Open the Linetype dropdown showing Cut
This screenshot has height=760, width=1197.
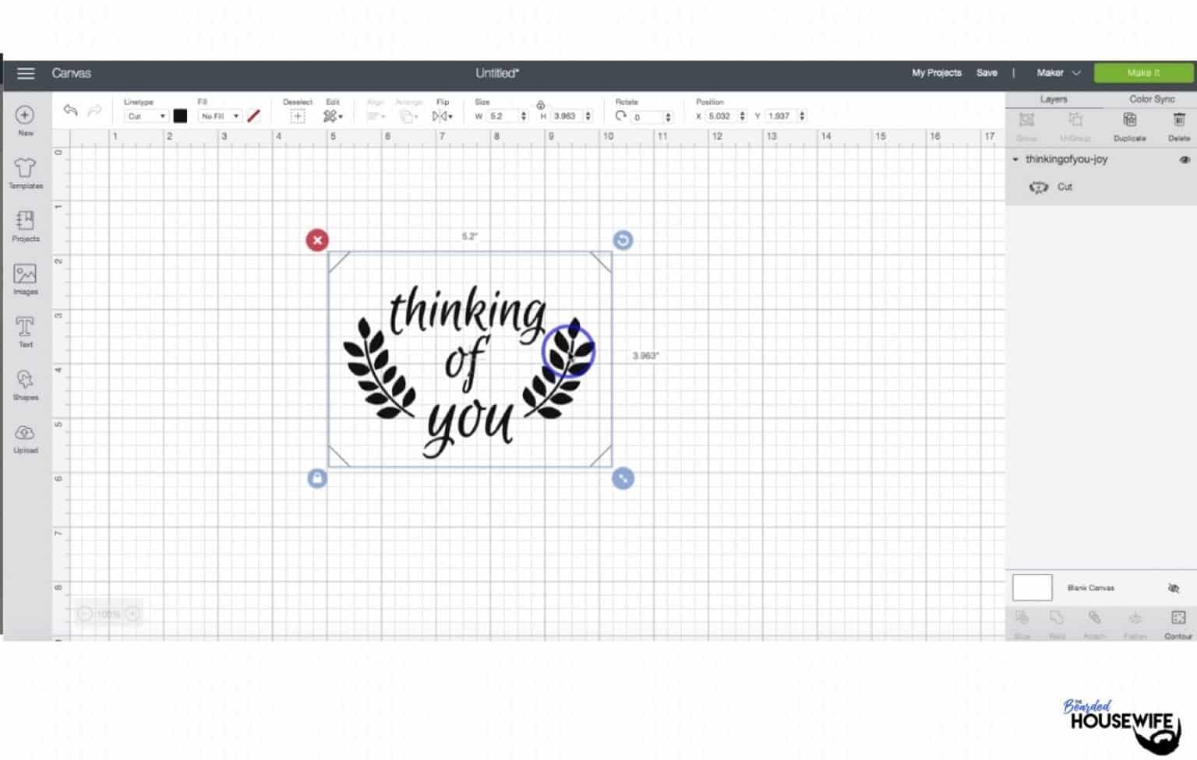coord(144,115)
